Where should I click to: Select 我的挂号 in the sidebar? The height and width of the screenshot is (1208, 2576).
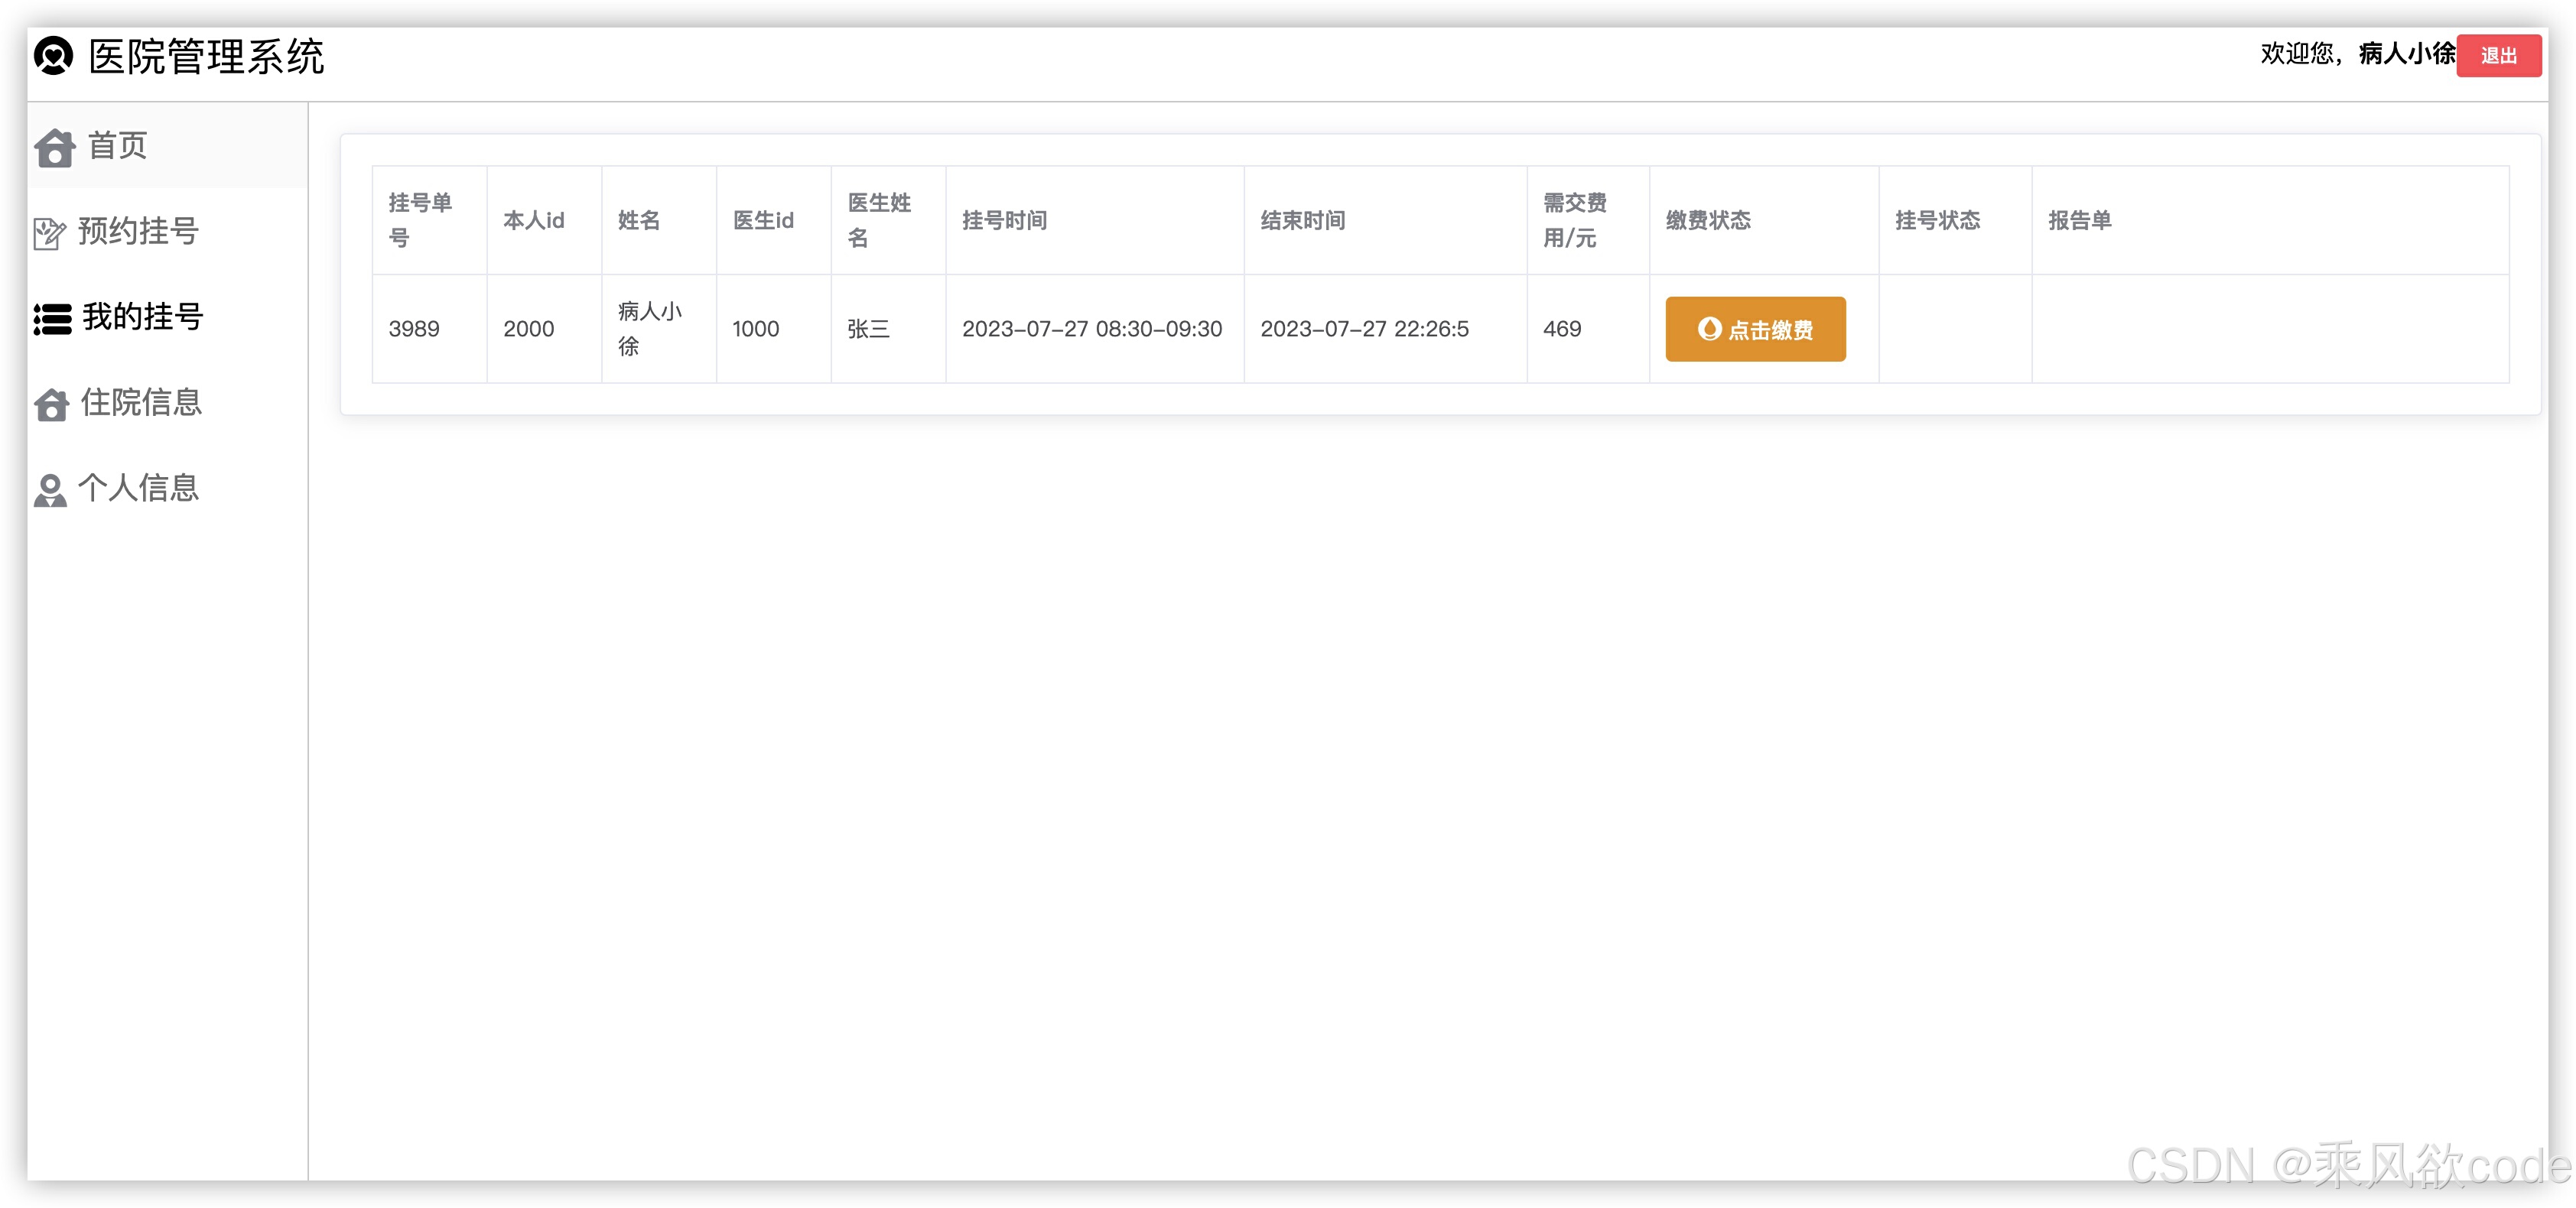[x=143, y=317]
